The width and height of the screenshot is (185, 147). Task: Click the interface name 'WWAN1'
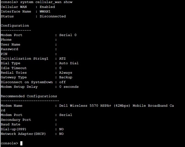pyautogui.click(x=45, y=12)
